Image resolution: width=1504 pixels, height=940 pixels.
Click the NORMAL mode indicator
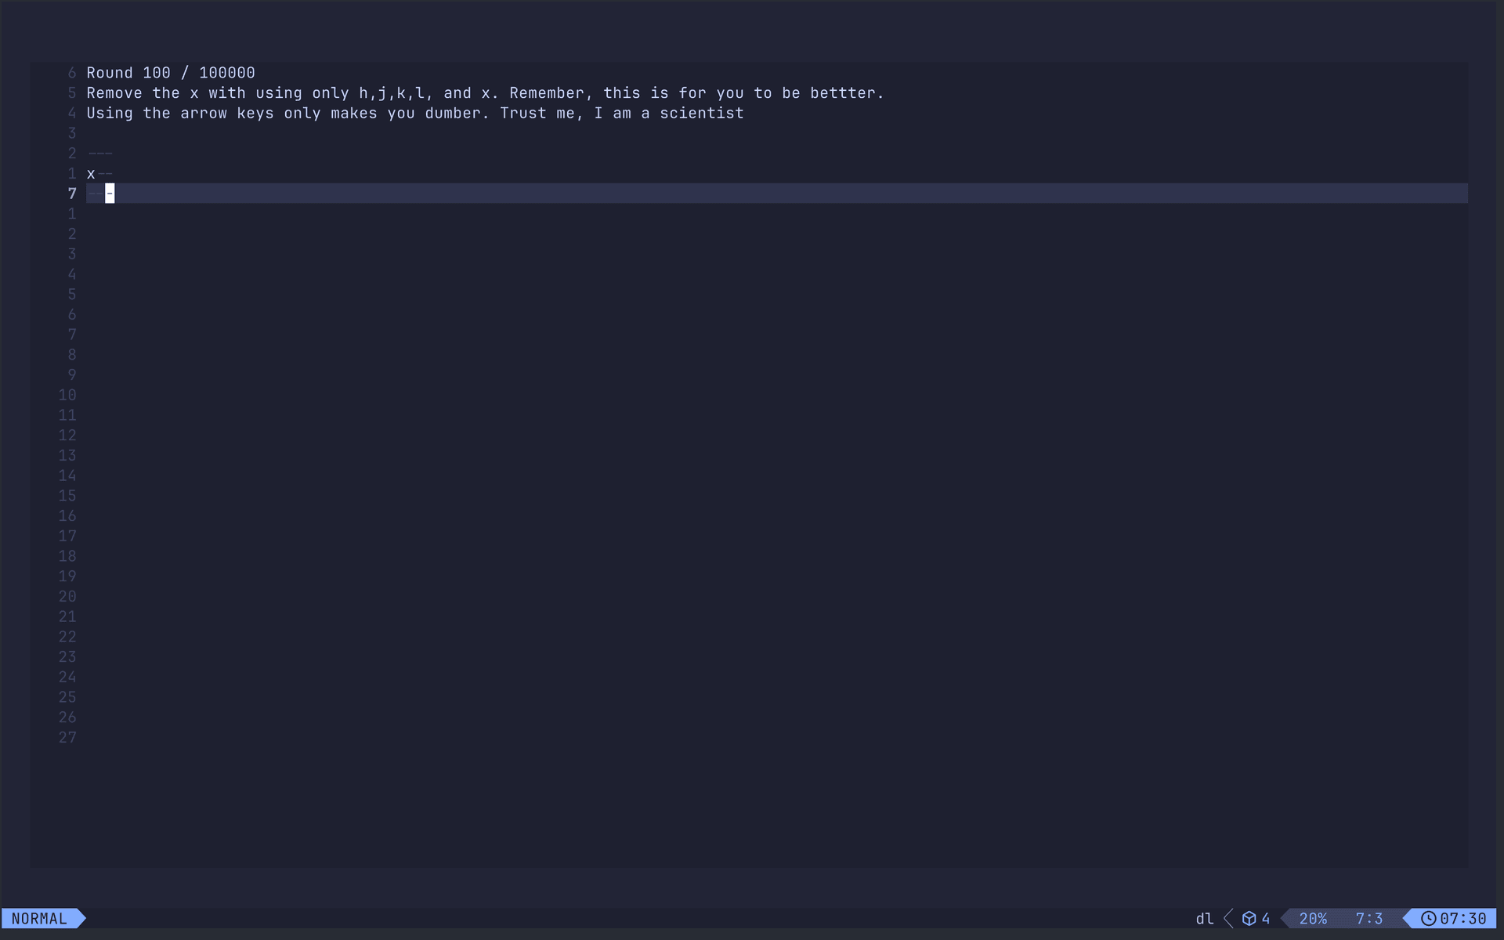click(39, 918)
